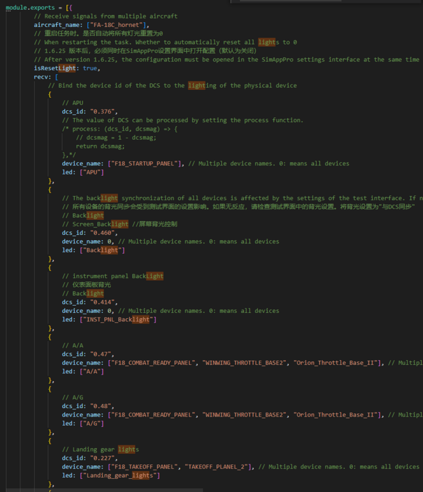
Task: Click the led value "A/A"
Action: (92, 371)
